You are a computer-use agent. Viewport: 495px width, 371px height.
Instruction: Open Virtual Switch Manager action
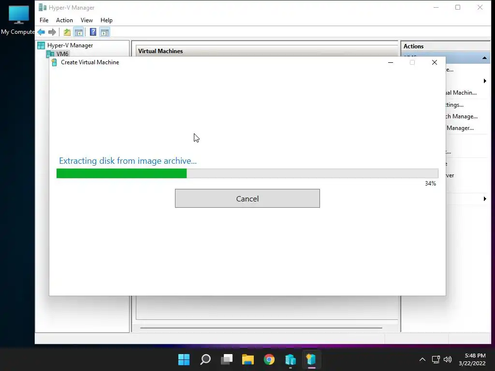coord(462,116)
